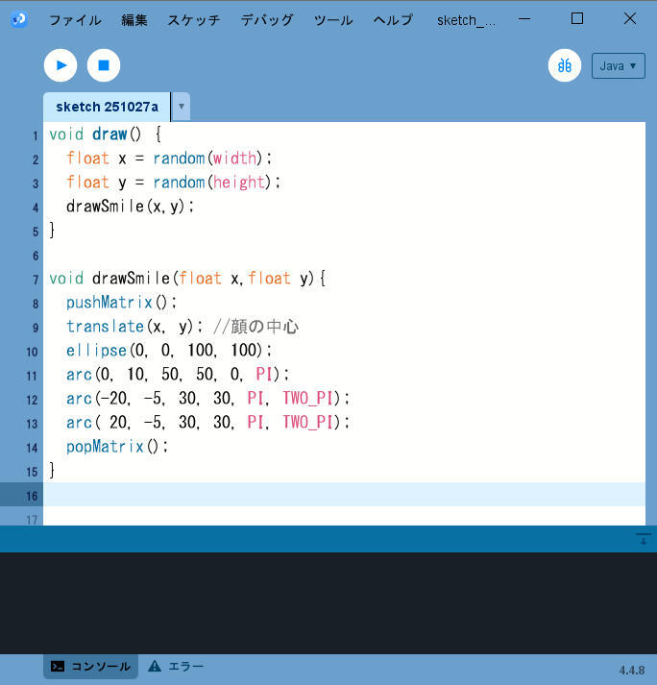Open the デバッグ menu
Screen dimensions: 657x685
coord(267,20)
